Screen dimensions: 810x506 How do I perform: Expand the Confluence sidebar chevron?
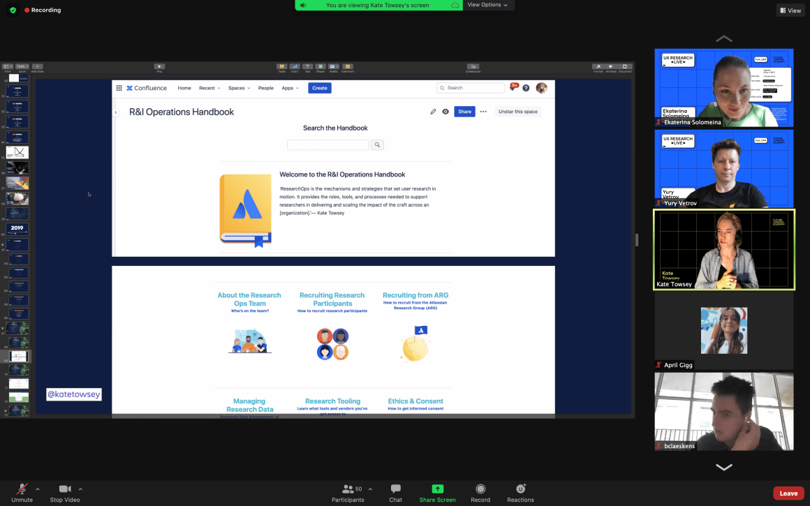(x=116, y=112)
